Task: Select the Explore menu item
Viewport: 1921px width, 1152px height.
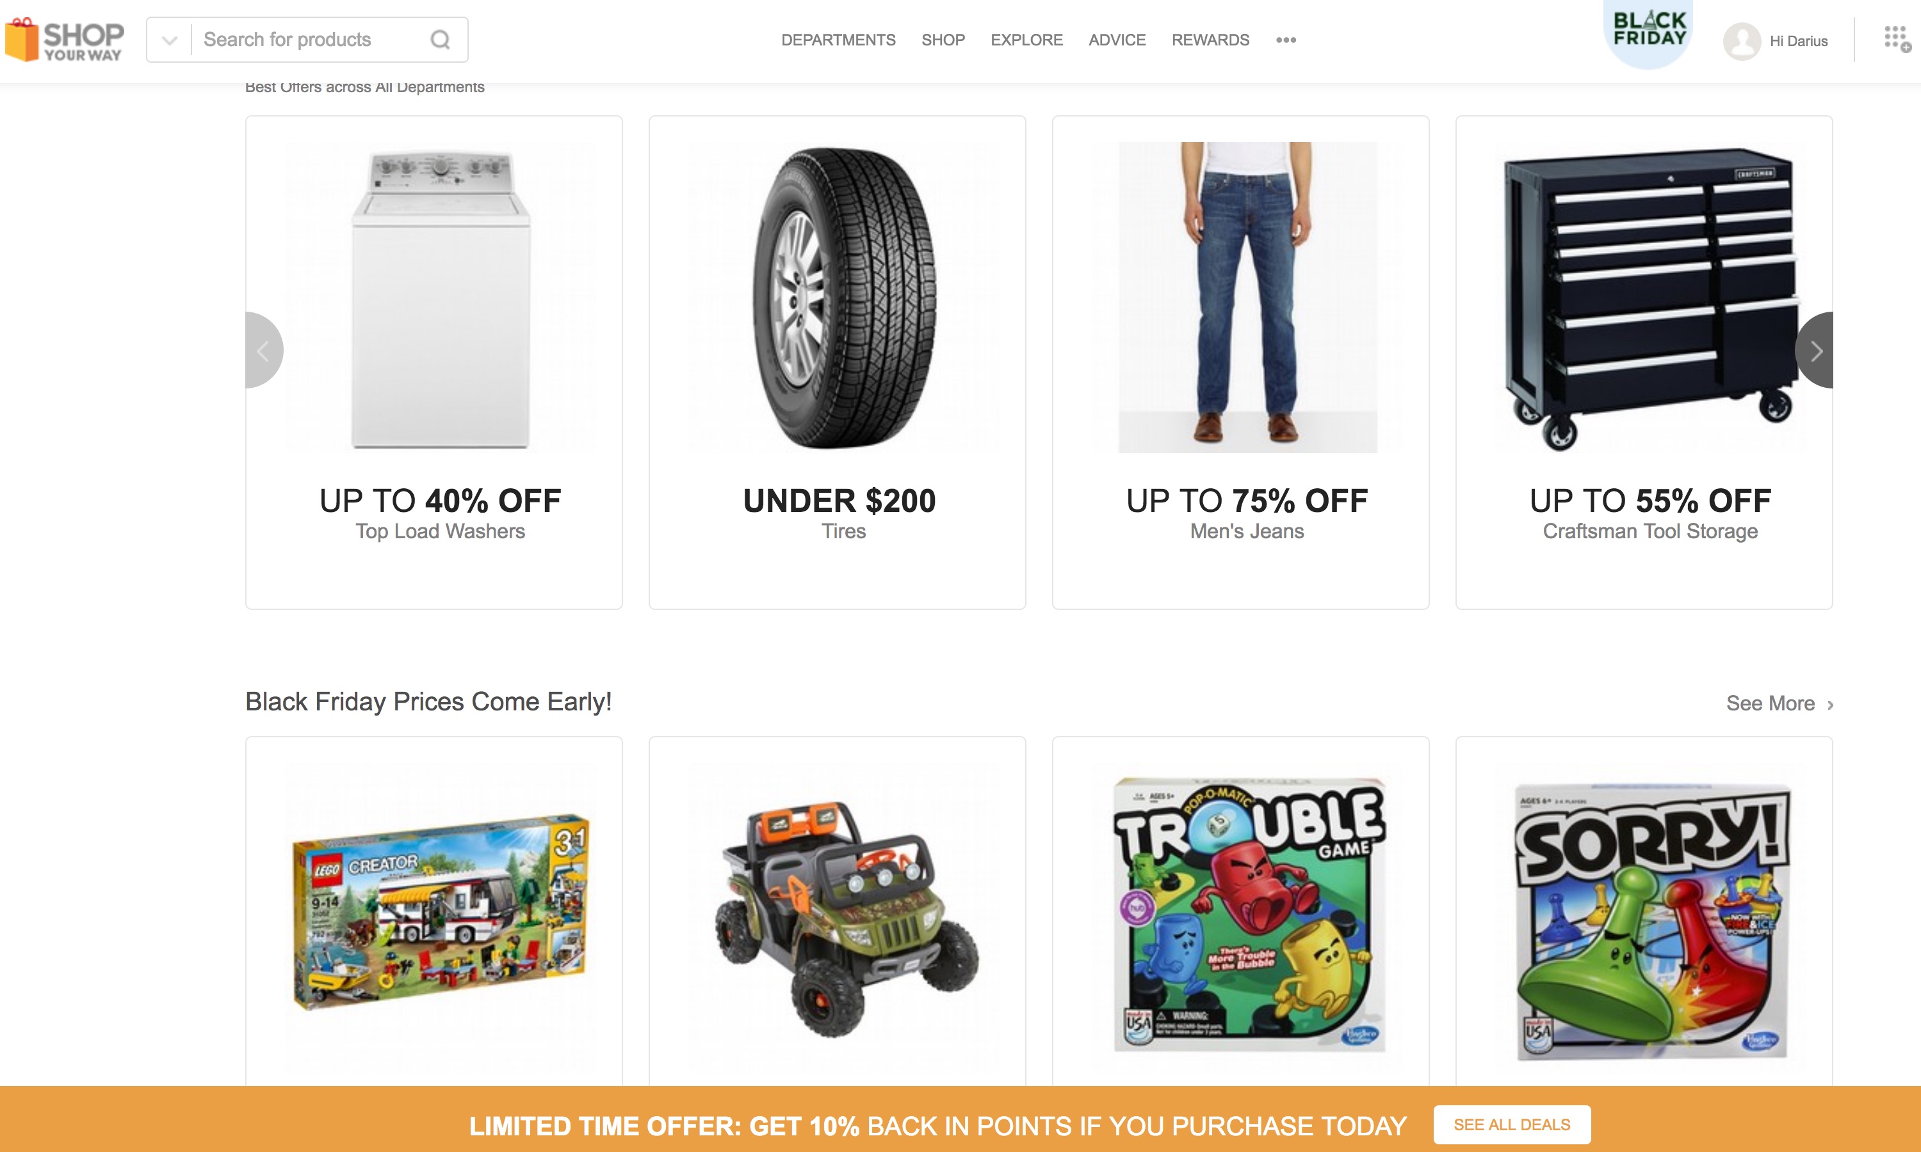Action: (1026, 40)
